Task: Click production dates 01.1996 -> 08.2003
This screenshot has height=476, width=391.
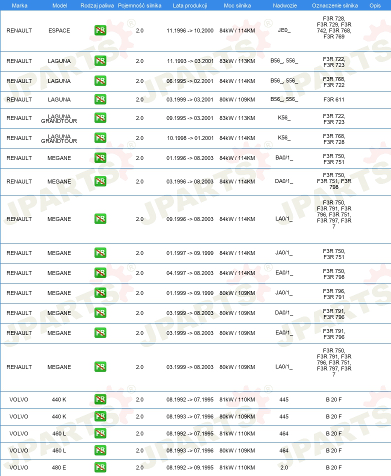Action: tap(190, 158)
